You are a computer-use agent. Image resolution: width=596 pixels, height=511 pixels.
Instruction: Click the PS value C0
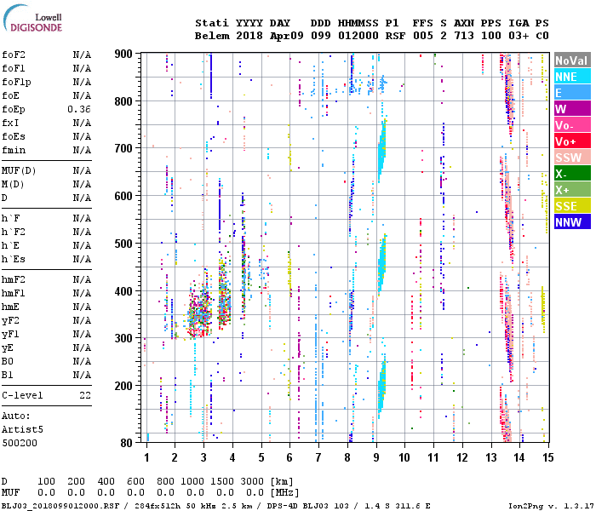pos(542,36)
